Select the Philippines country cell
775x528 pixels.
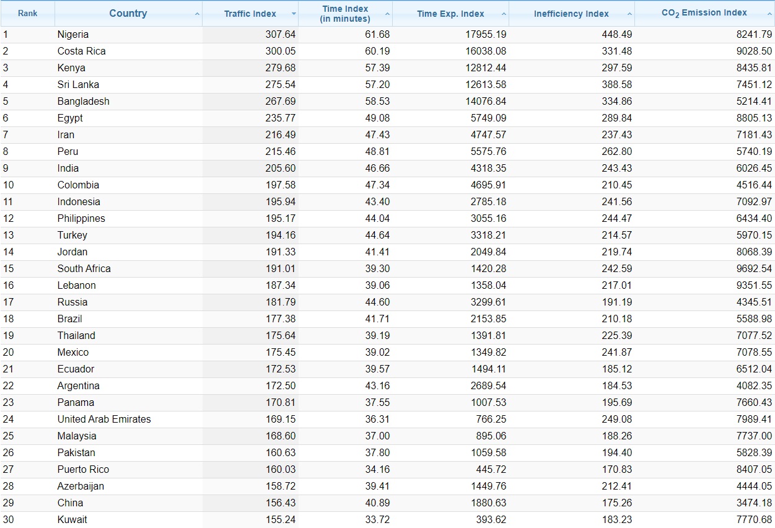(128, 219)
